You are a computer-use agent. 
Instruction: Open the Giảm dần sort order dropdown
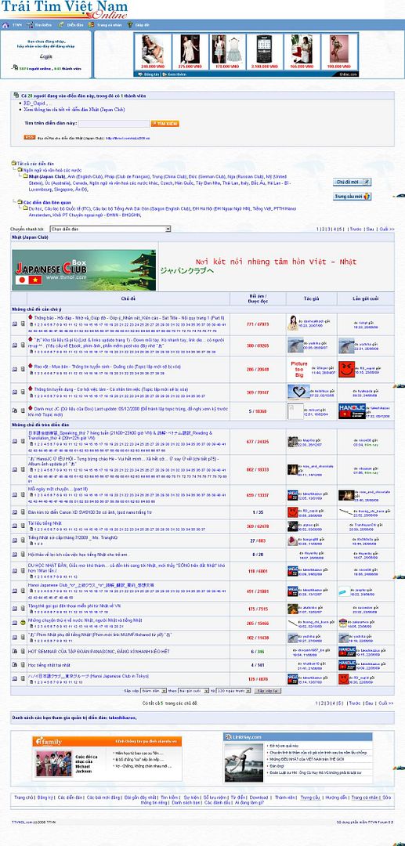(154, 691)
